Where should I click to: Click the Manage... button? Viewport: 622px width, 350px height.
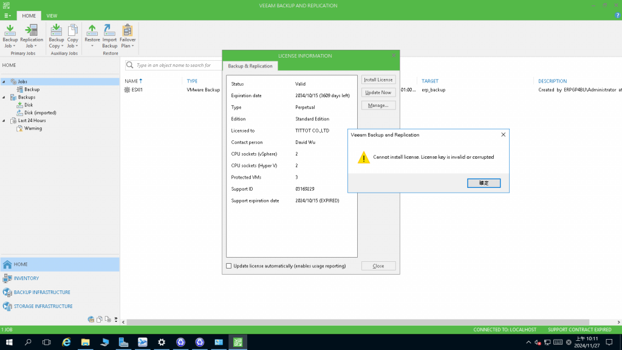[378, 106]
